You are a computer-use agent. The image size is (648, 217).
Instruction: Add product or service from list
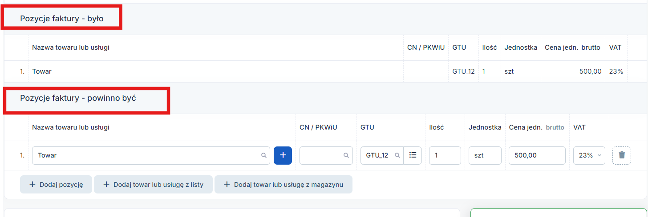point(153,185)
